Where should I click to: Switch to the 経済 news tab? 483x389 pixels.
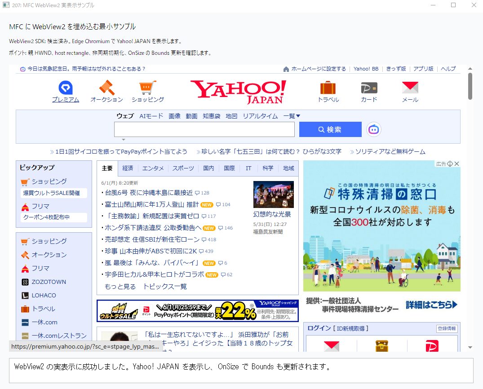pyautogui.click(x=128, y=168)
